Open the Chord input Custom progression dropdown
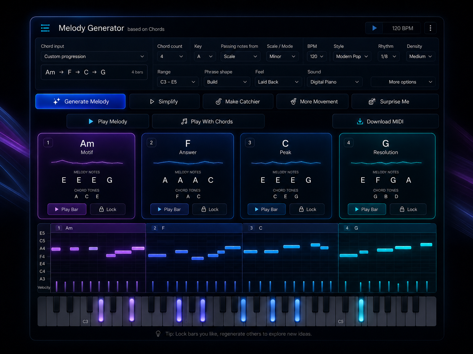This screenshot has height=354, width=473. click(94, 56)
